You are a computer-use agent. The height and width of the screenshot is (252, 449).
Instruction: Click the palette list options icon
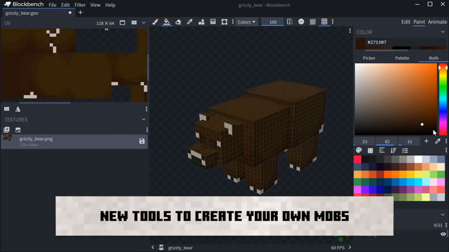[405, 150]
